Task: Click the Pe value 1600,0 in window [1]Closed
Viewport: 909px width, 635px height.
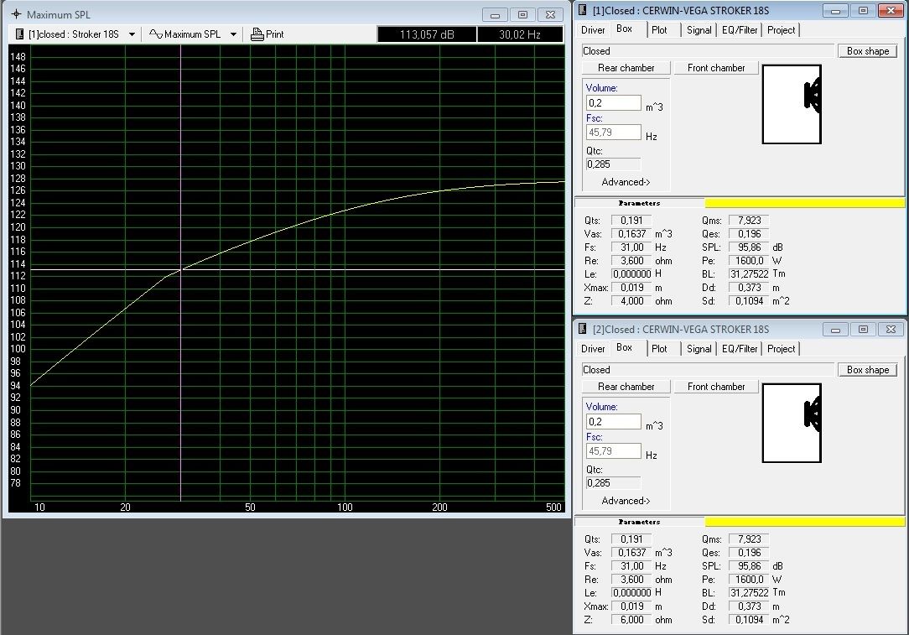Action: [749, 260]
